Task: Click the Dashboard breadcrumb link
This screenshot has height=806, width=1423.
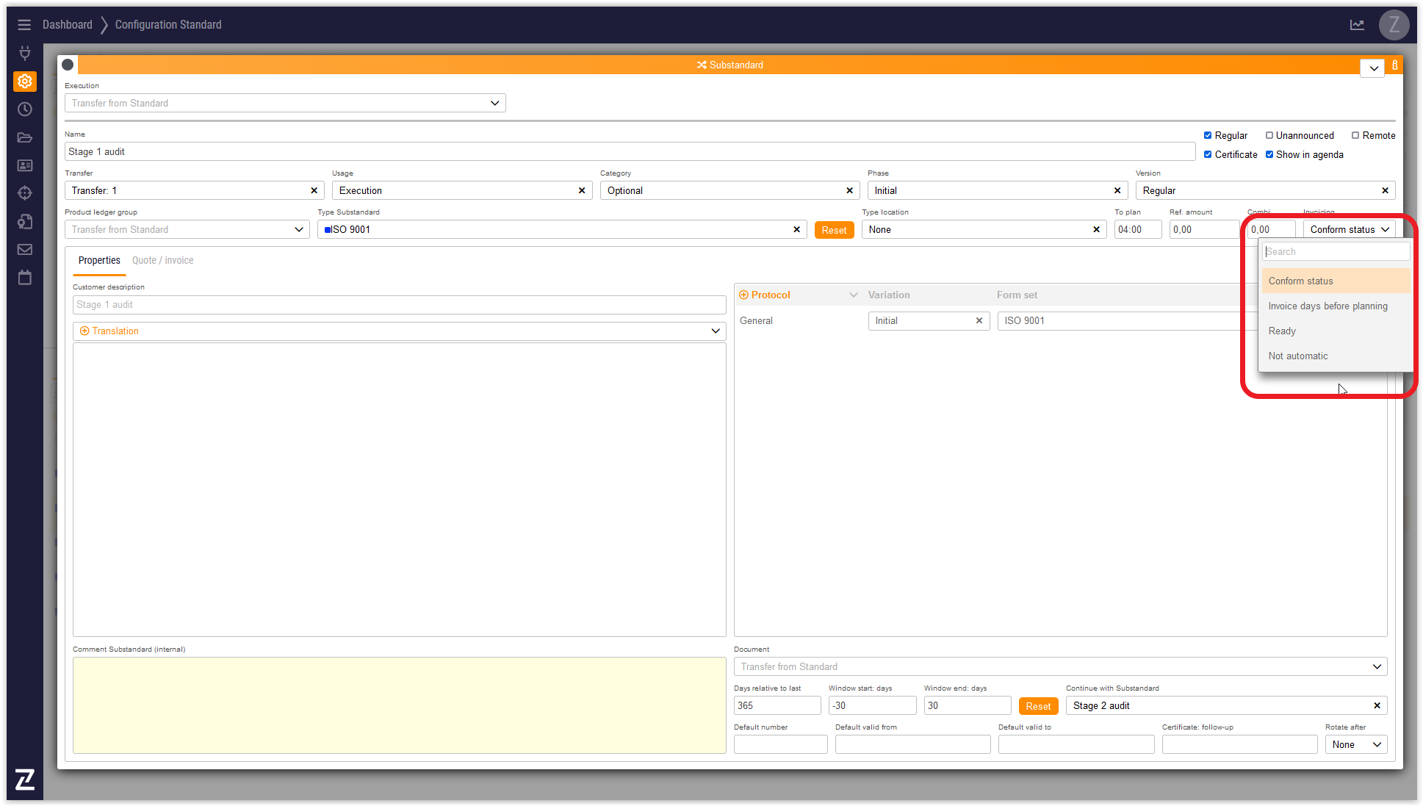Action: pyautogui.click(x=67, y=25)
